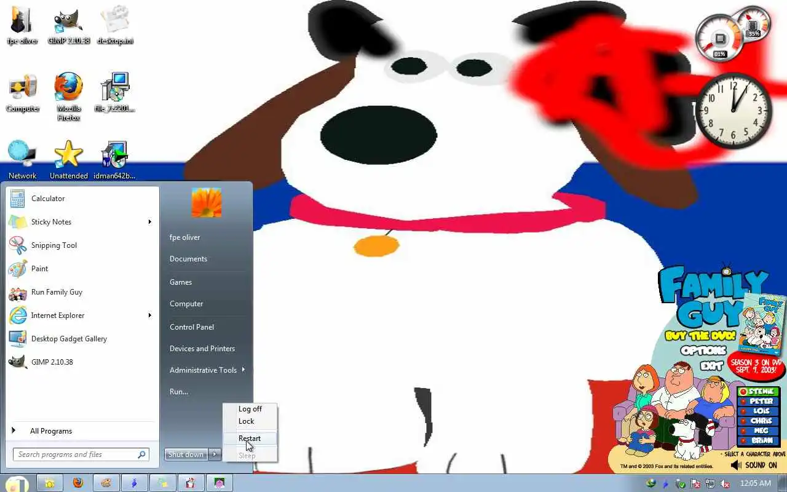Select the desktop.ini file icon

click(x=115, y=26)
